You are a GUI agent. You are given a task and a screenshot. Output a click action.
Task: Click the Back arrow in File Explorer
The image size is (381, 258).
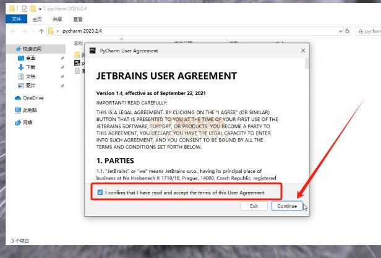pos(13,31)
